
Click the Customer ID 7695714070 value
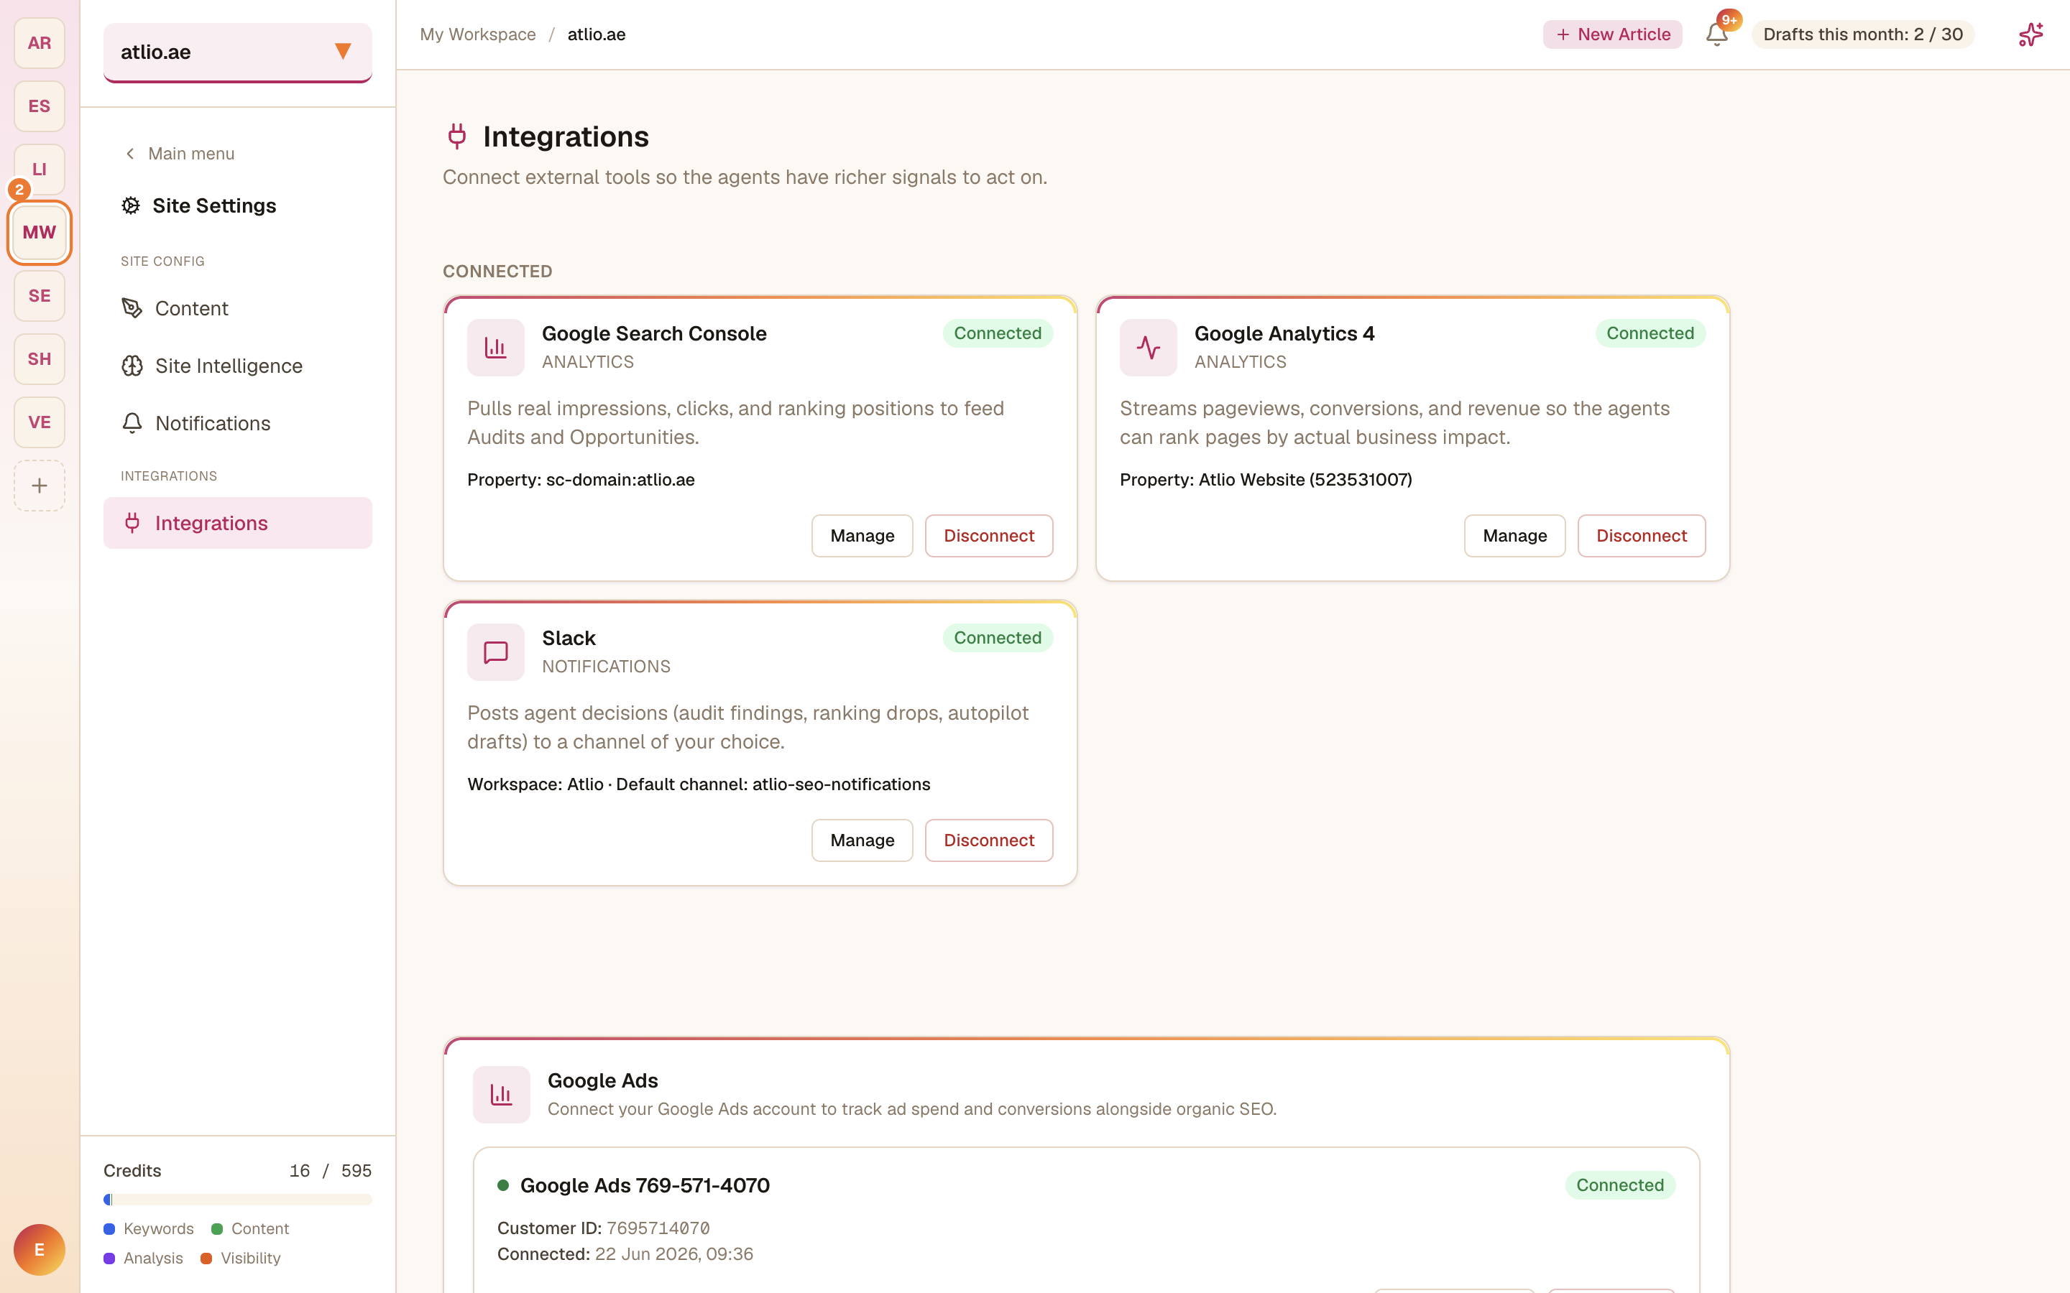click(x=658, y=1228)
